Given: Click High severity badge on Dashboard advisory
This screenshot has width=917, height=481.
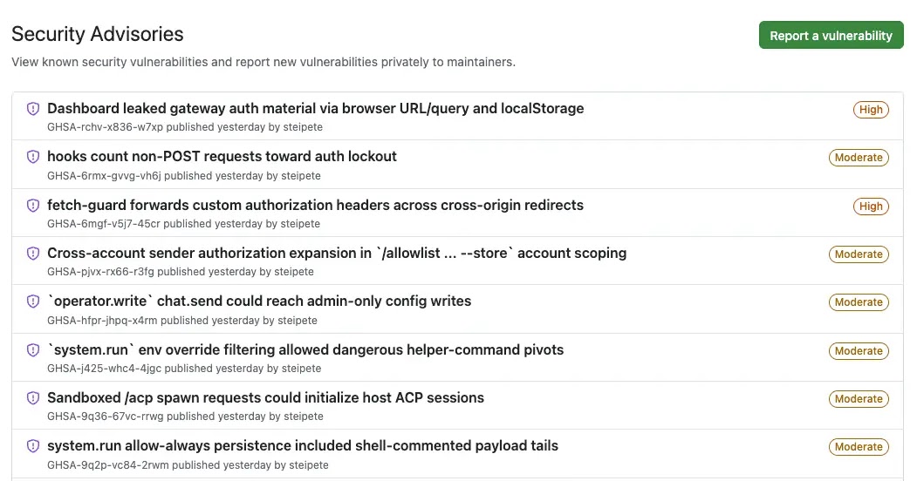Looking at the screenshot, I should point(871,110).
